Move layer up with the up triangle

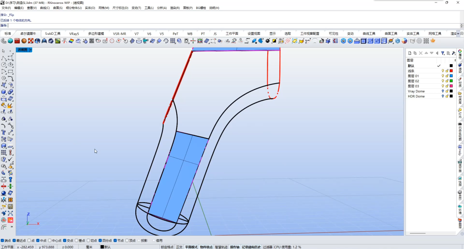pyautogui.click(x=426, y=53)
